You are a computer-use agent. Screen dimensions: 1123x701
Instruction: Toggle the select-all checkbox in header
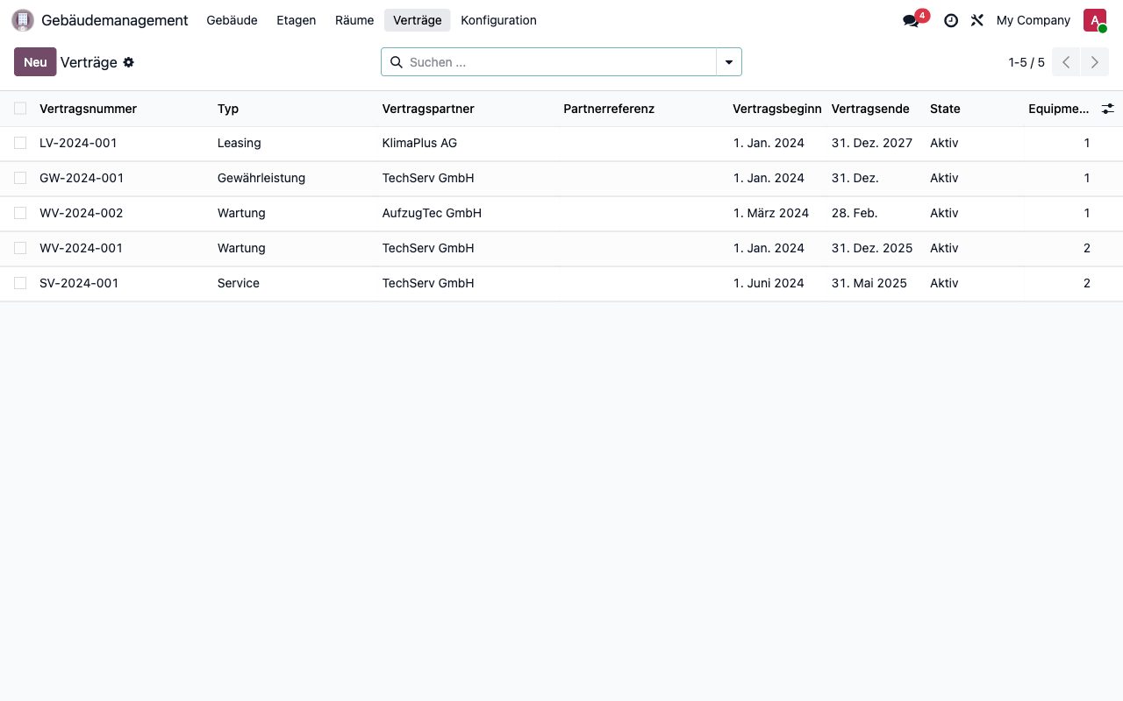pos(20,109)
